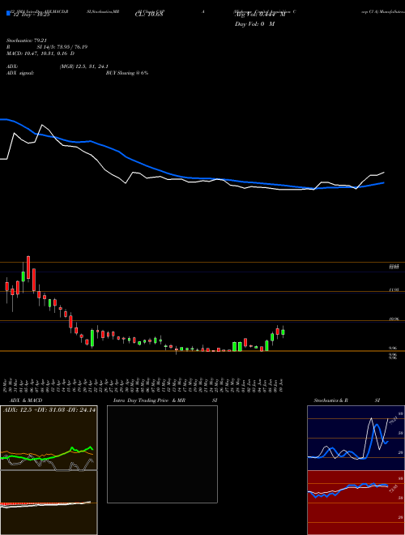Screen dimensions: 405x535
Task: Open the MACD sub-panel below ADX
Action: coord(49,503)
